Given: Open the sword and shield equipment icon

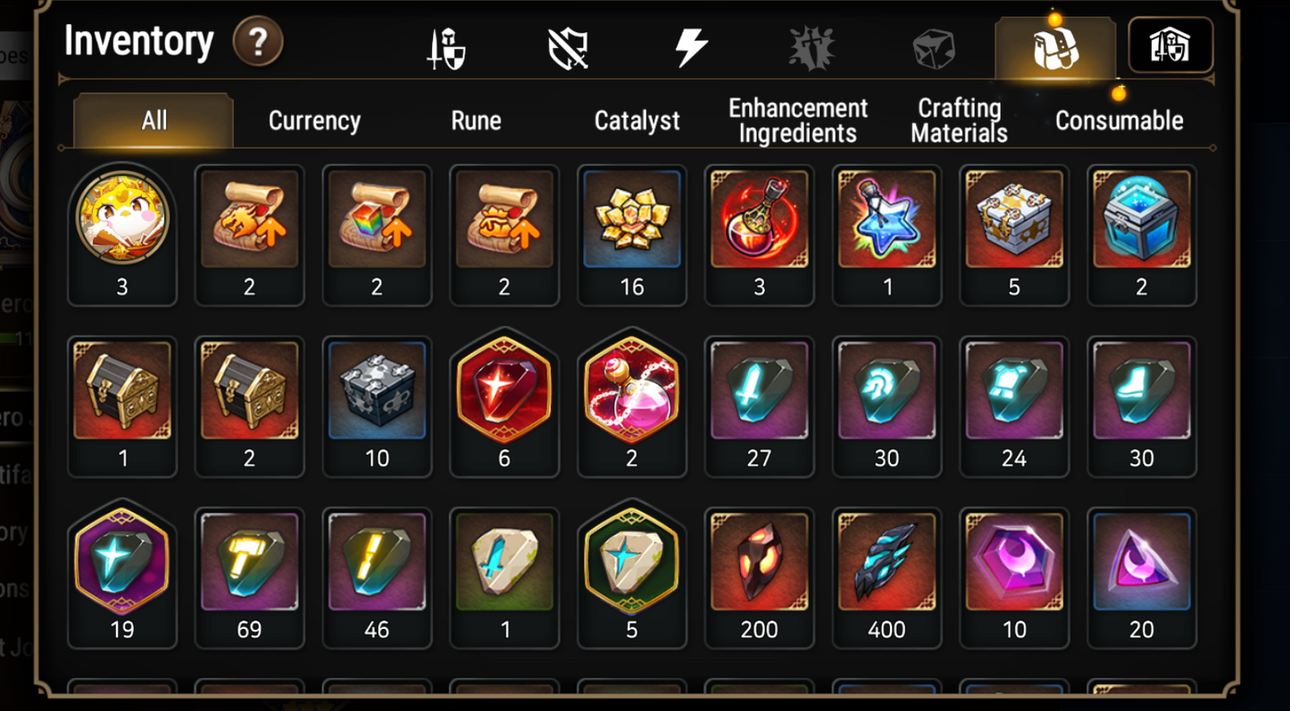Looking at the screenshot, I should [445, 48].
